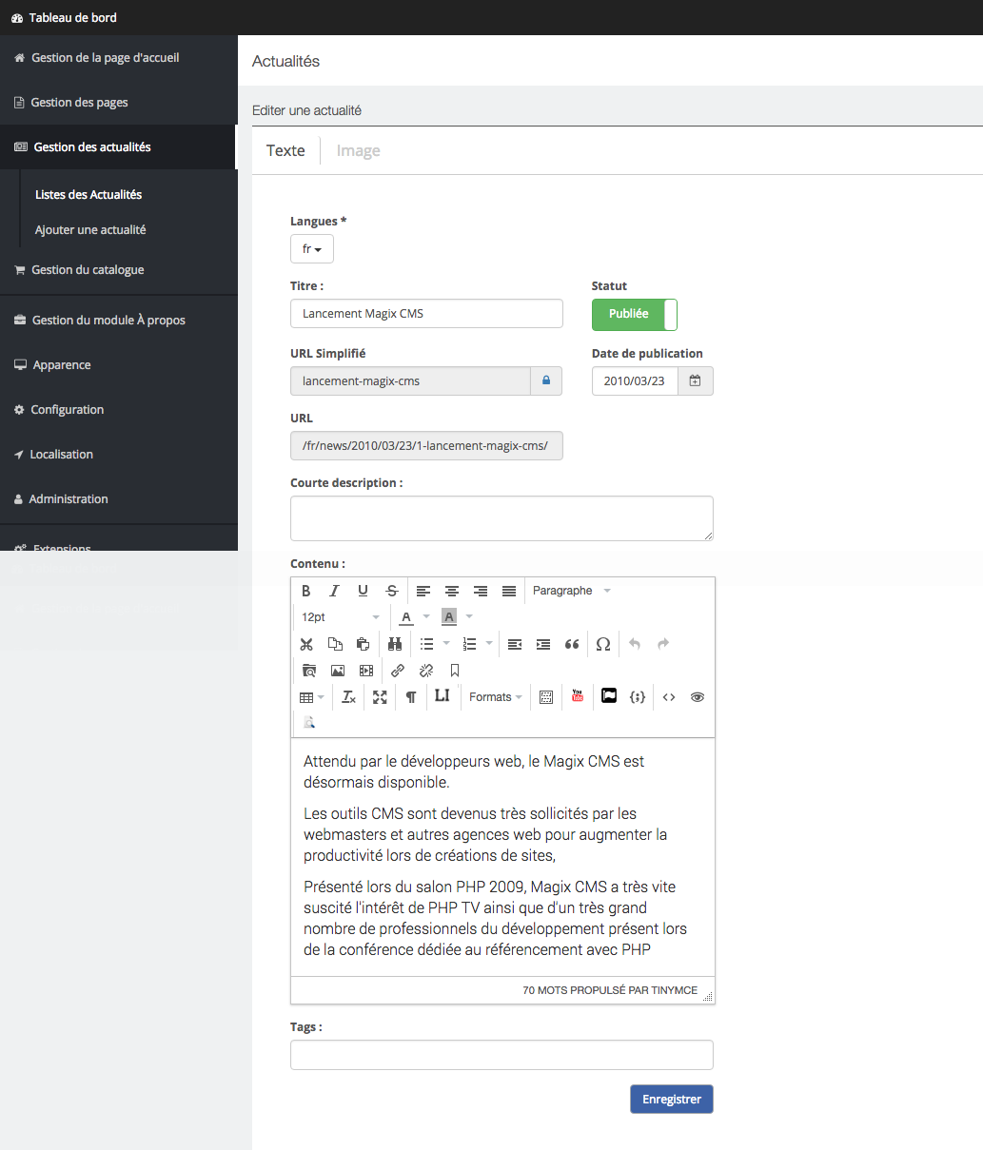Viewport: 983px width, 1150px height.
Task: Go to Listes des Actualités
Action: coord(88,194)
